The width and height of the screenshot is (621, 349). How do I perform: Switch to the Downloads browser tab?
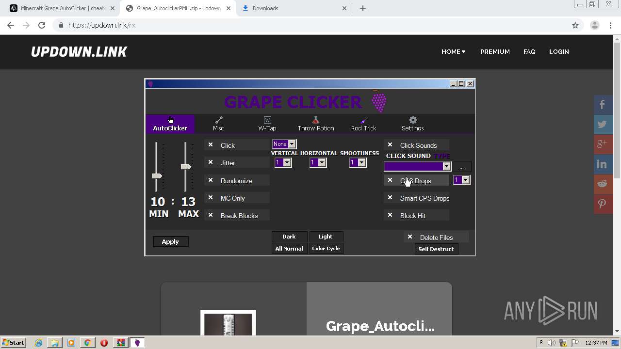[295, 8]
